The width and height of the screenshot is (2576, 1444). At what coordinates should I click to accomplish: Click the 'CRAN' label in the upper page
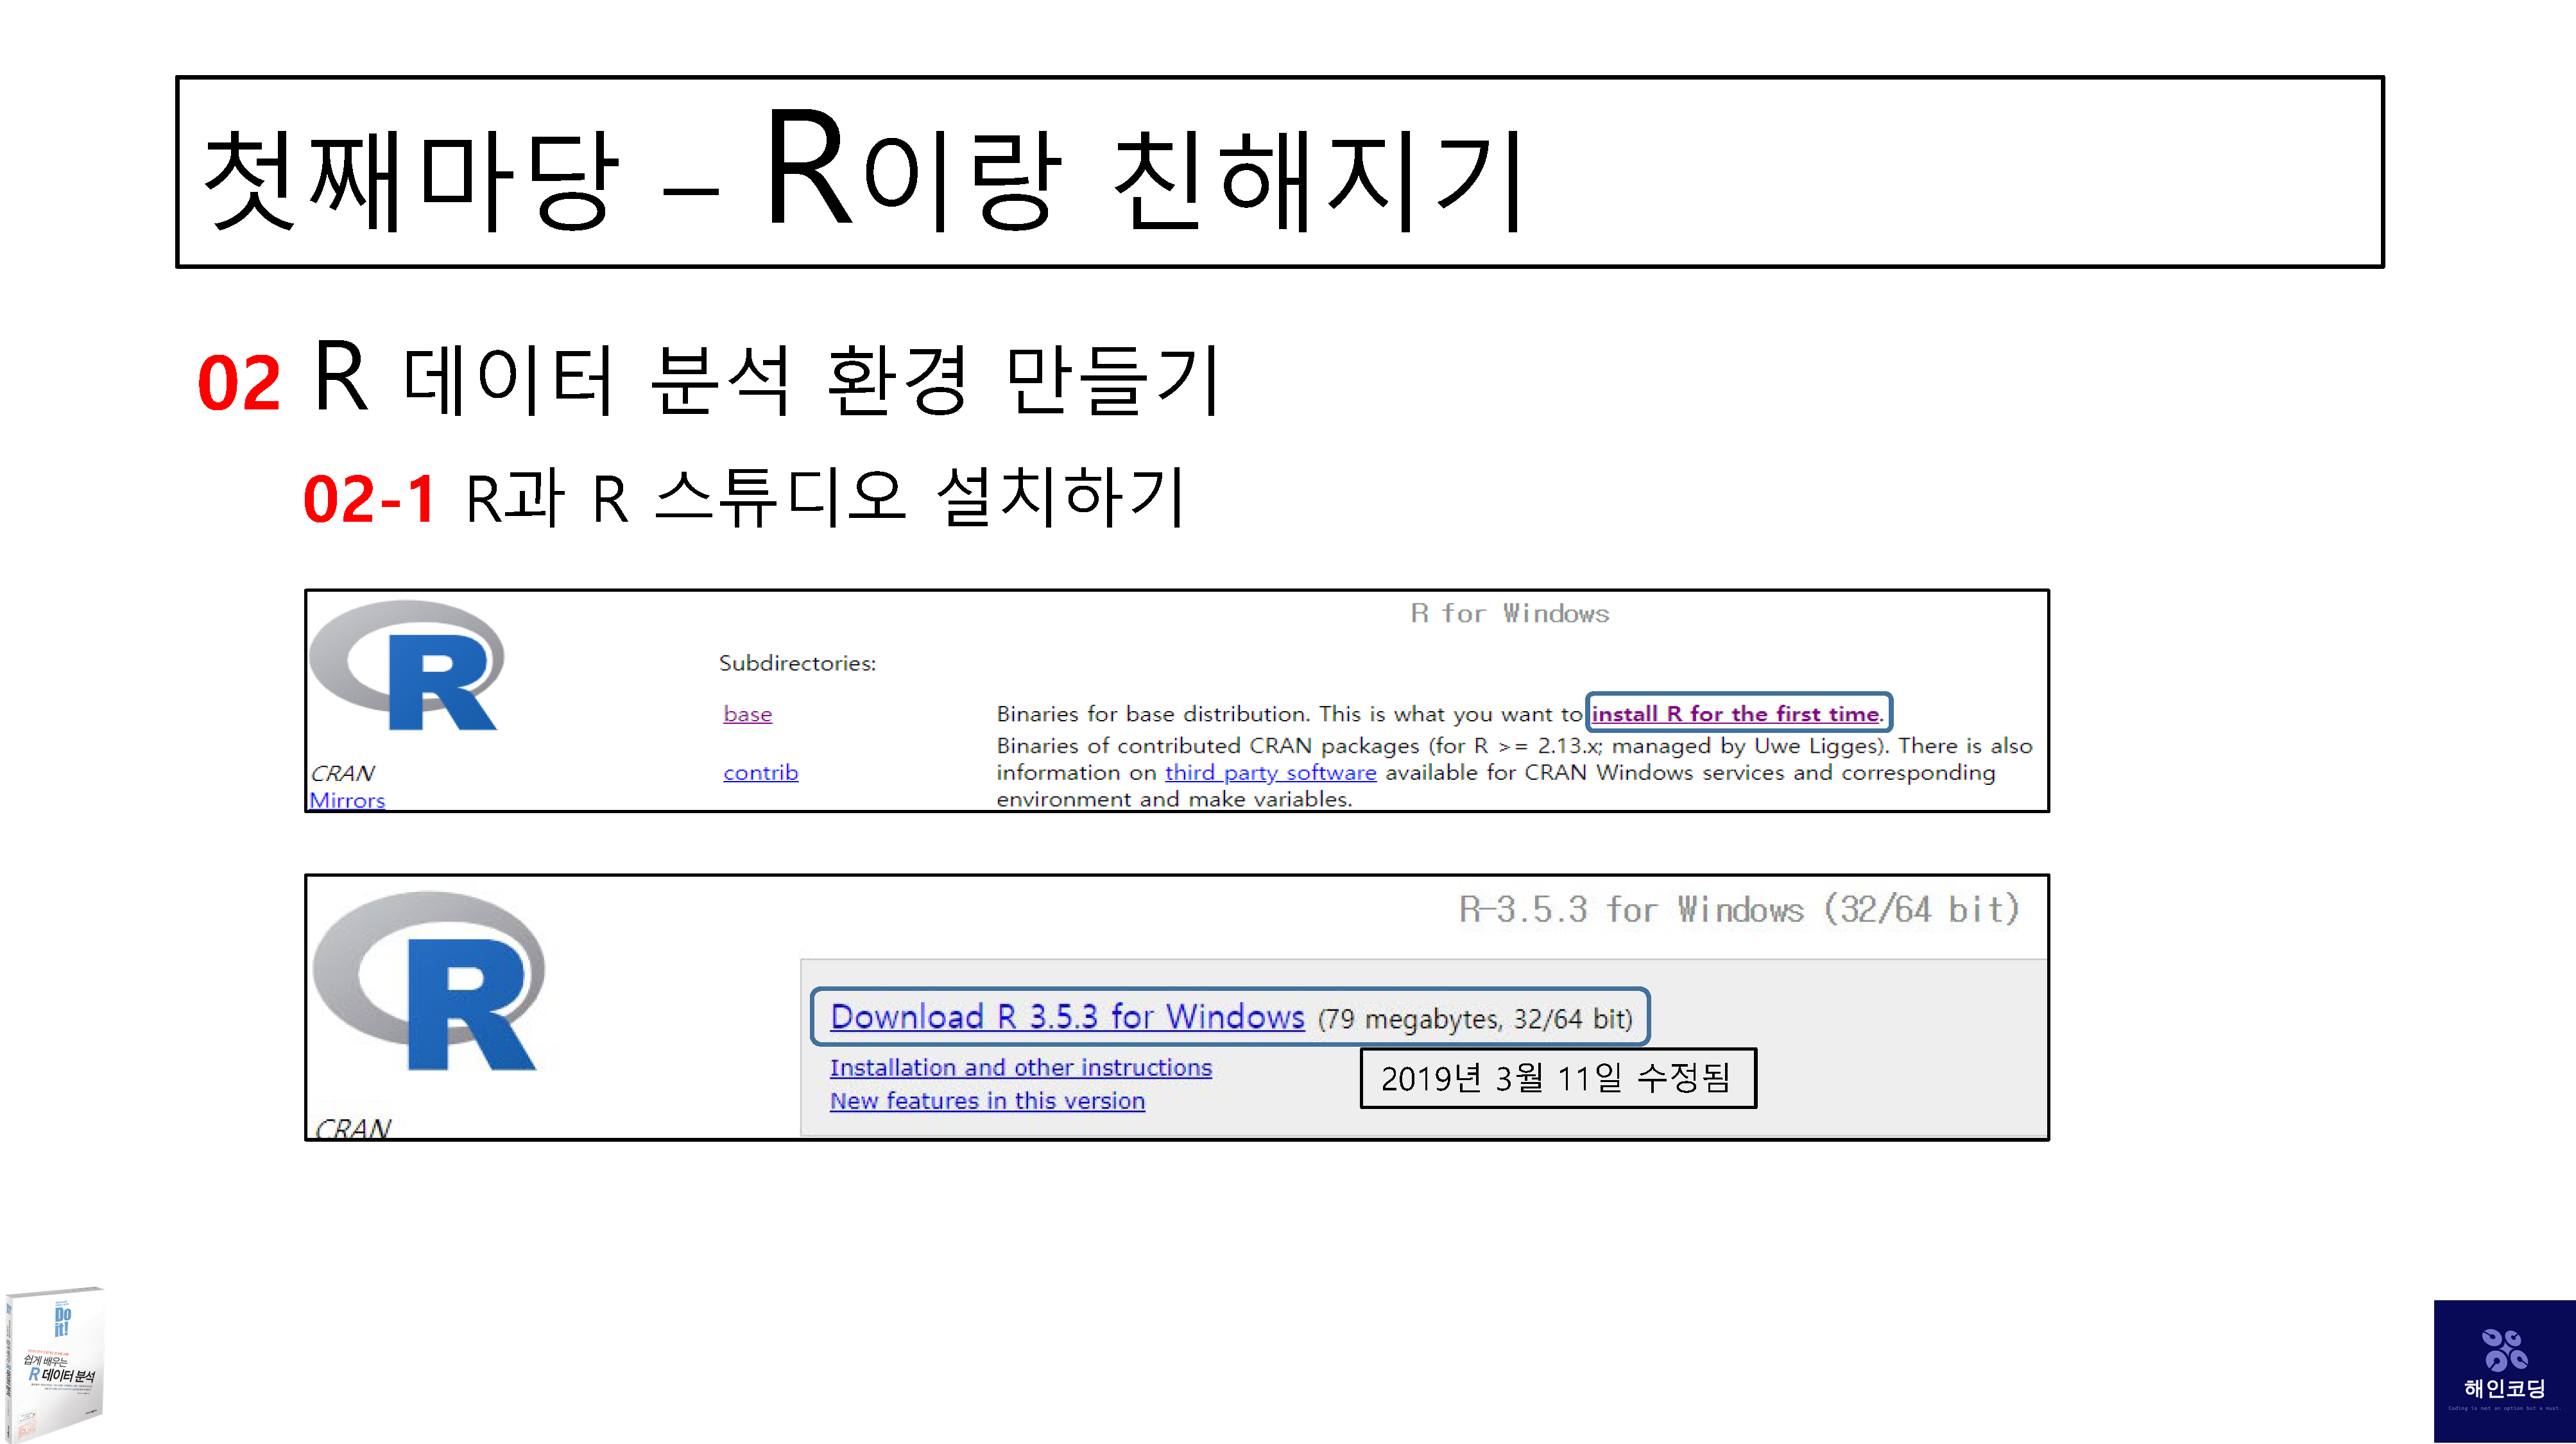point(342,773)
